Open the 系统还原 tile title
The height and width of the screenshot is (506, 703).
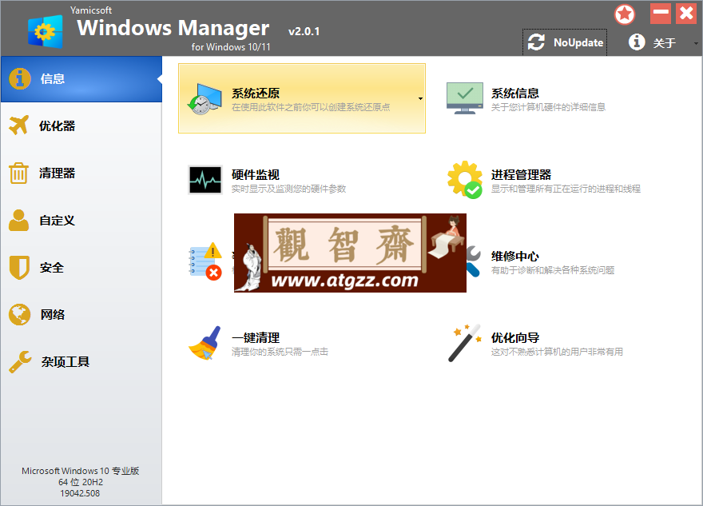(x=256, y=94)
